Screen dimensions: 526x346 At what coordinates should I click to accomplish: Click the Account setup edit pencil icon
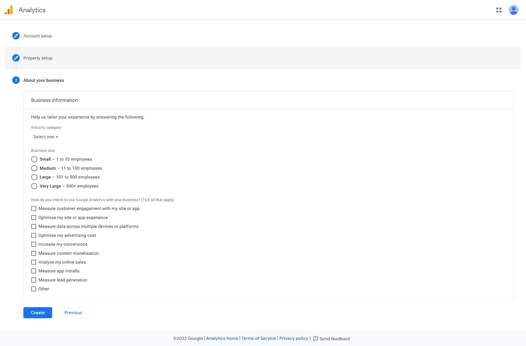pos(16,36)
